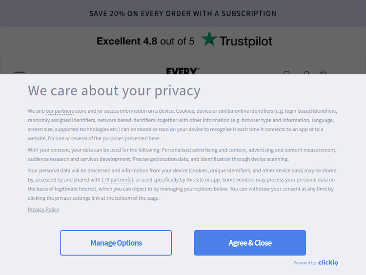This screenshot has width=366, height=275.
Task: Click the paragraph starting "With your consent"
Action: pyautogui.click(x=183, y=154)
